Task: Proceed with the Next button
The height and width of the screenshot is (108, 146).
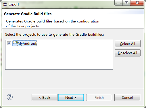Action: coord(71,98)
